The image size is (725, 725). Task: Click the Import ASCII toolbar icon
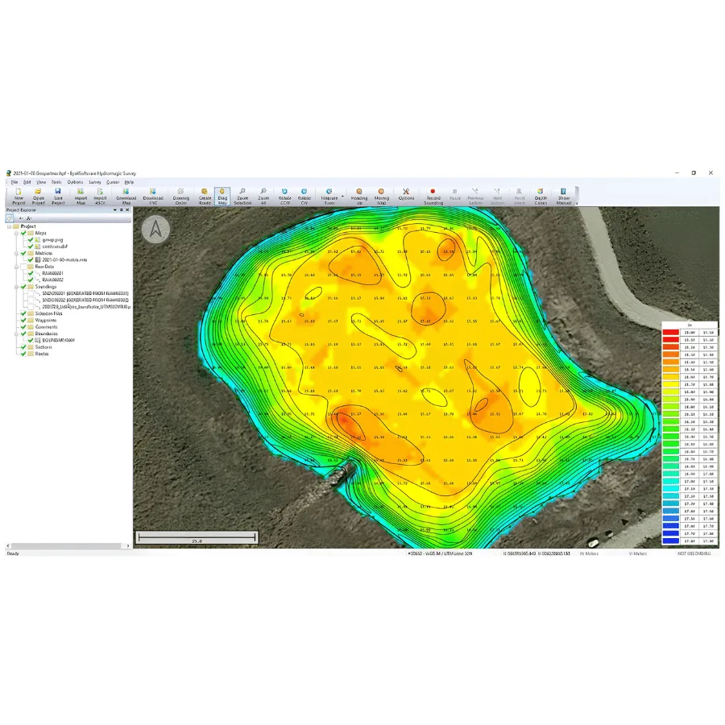point(101,197)
